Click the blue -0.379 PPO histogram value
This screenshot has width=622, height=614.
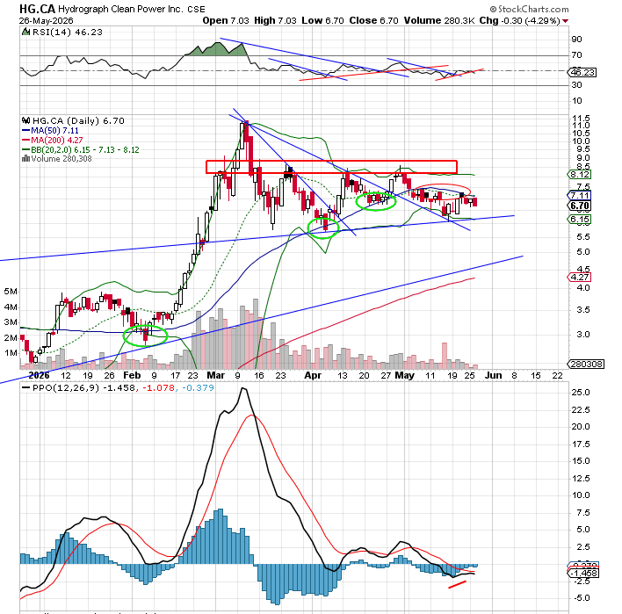point(198,388)
